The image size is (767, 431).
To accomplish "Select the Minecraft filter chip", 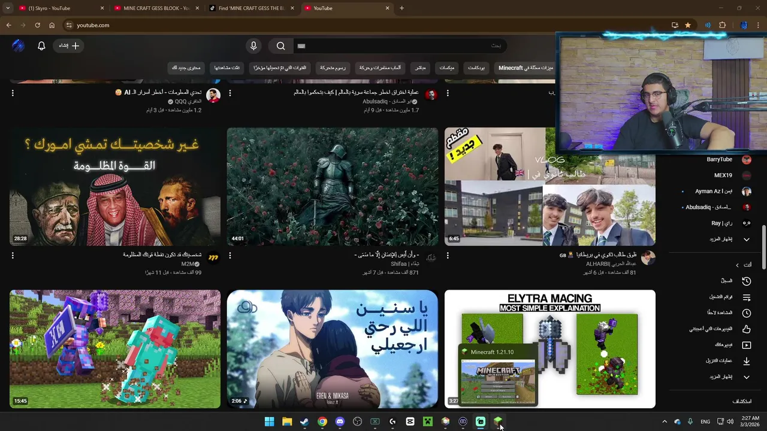I will click(525, 68).
